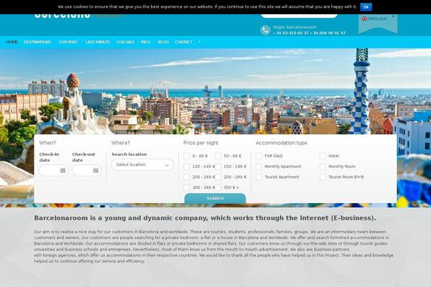Open the FOR RENT menu

(x=68, y=42)
